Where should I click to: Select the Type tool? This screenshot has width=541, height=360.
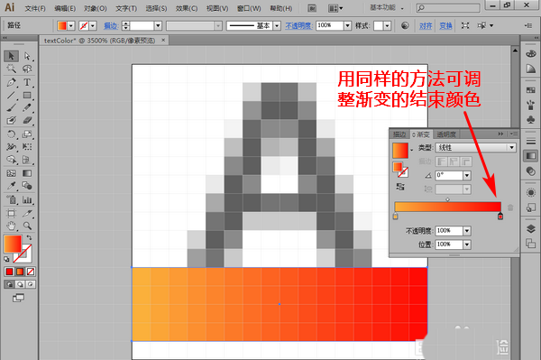coord(27,82)
